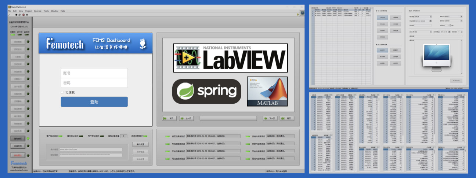This screenshot has height=178, width=476.
Task: Click the blue 登陆 login button
Action: tap(94, 102)
